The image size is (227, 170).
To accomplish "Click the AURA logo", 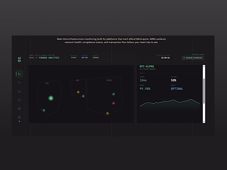I will pyautogui.click(x=19, y=59).
